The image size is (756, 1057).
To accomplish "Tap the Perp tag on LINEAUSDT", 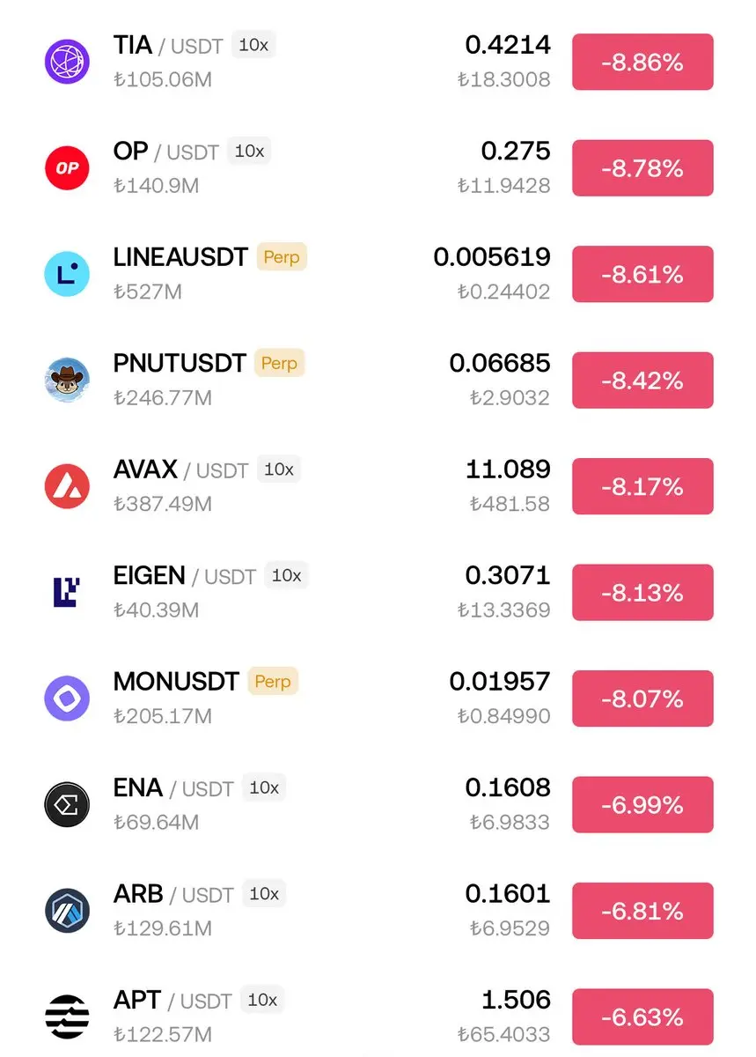I will (x=282, y=257).
